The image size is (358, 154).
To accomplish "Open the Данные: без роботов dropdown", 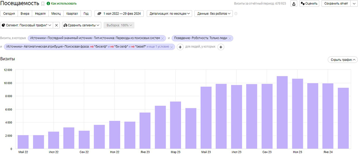I will point(213,14).
